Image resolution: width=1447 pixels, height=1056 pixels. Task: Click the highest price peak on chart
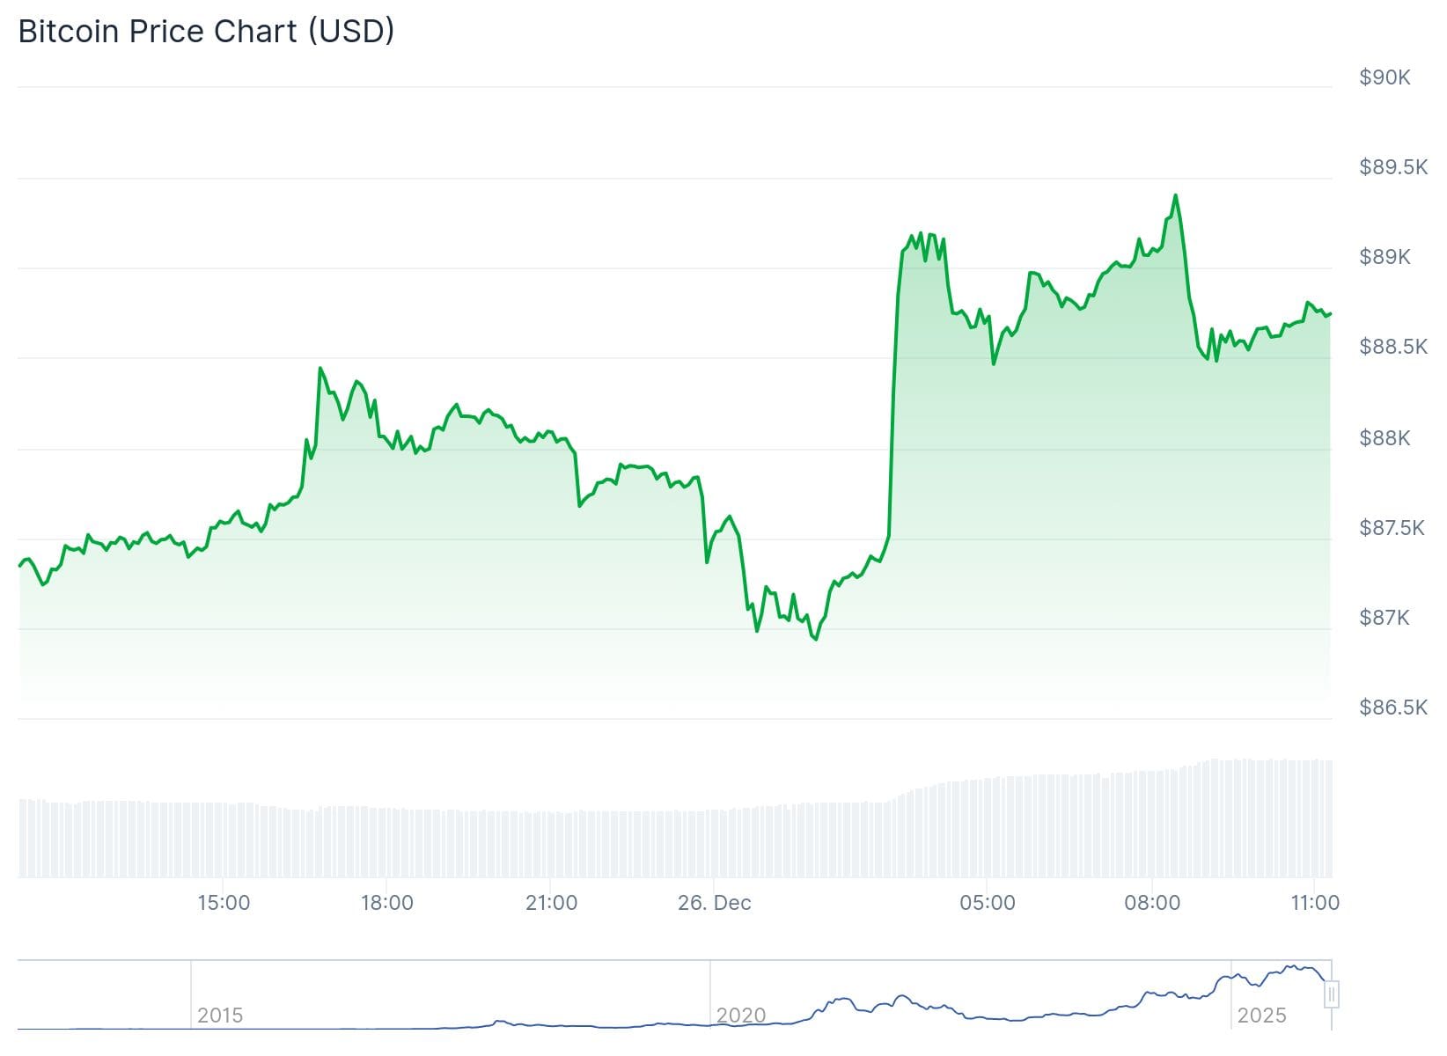pos(1175,195)
